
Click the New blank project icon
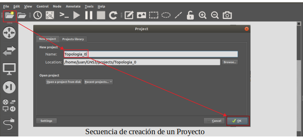[10, 15]
